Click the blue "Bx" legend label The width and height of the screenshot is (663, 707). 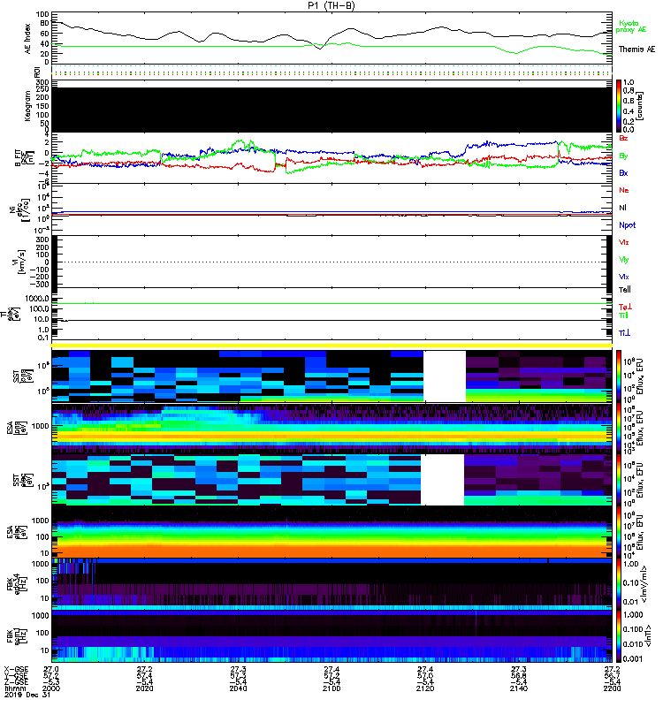[623, 172]
